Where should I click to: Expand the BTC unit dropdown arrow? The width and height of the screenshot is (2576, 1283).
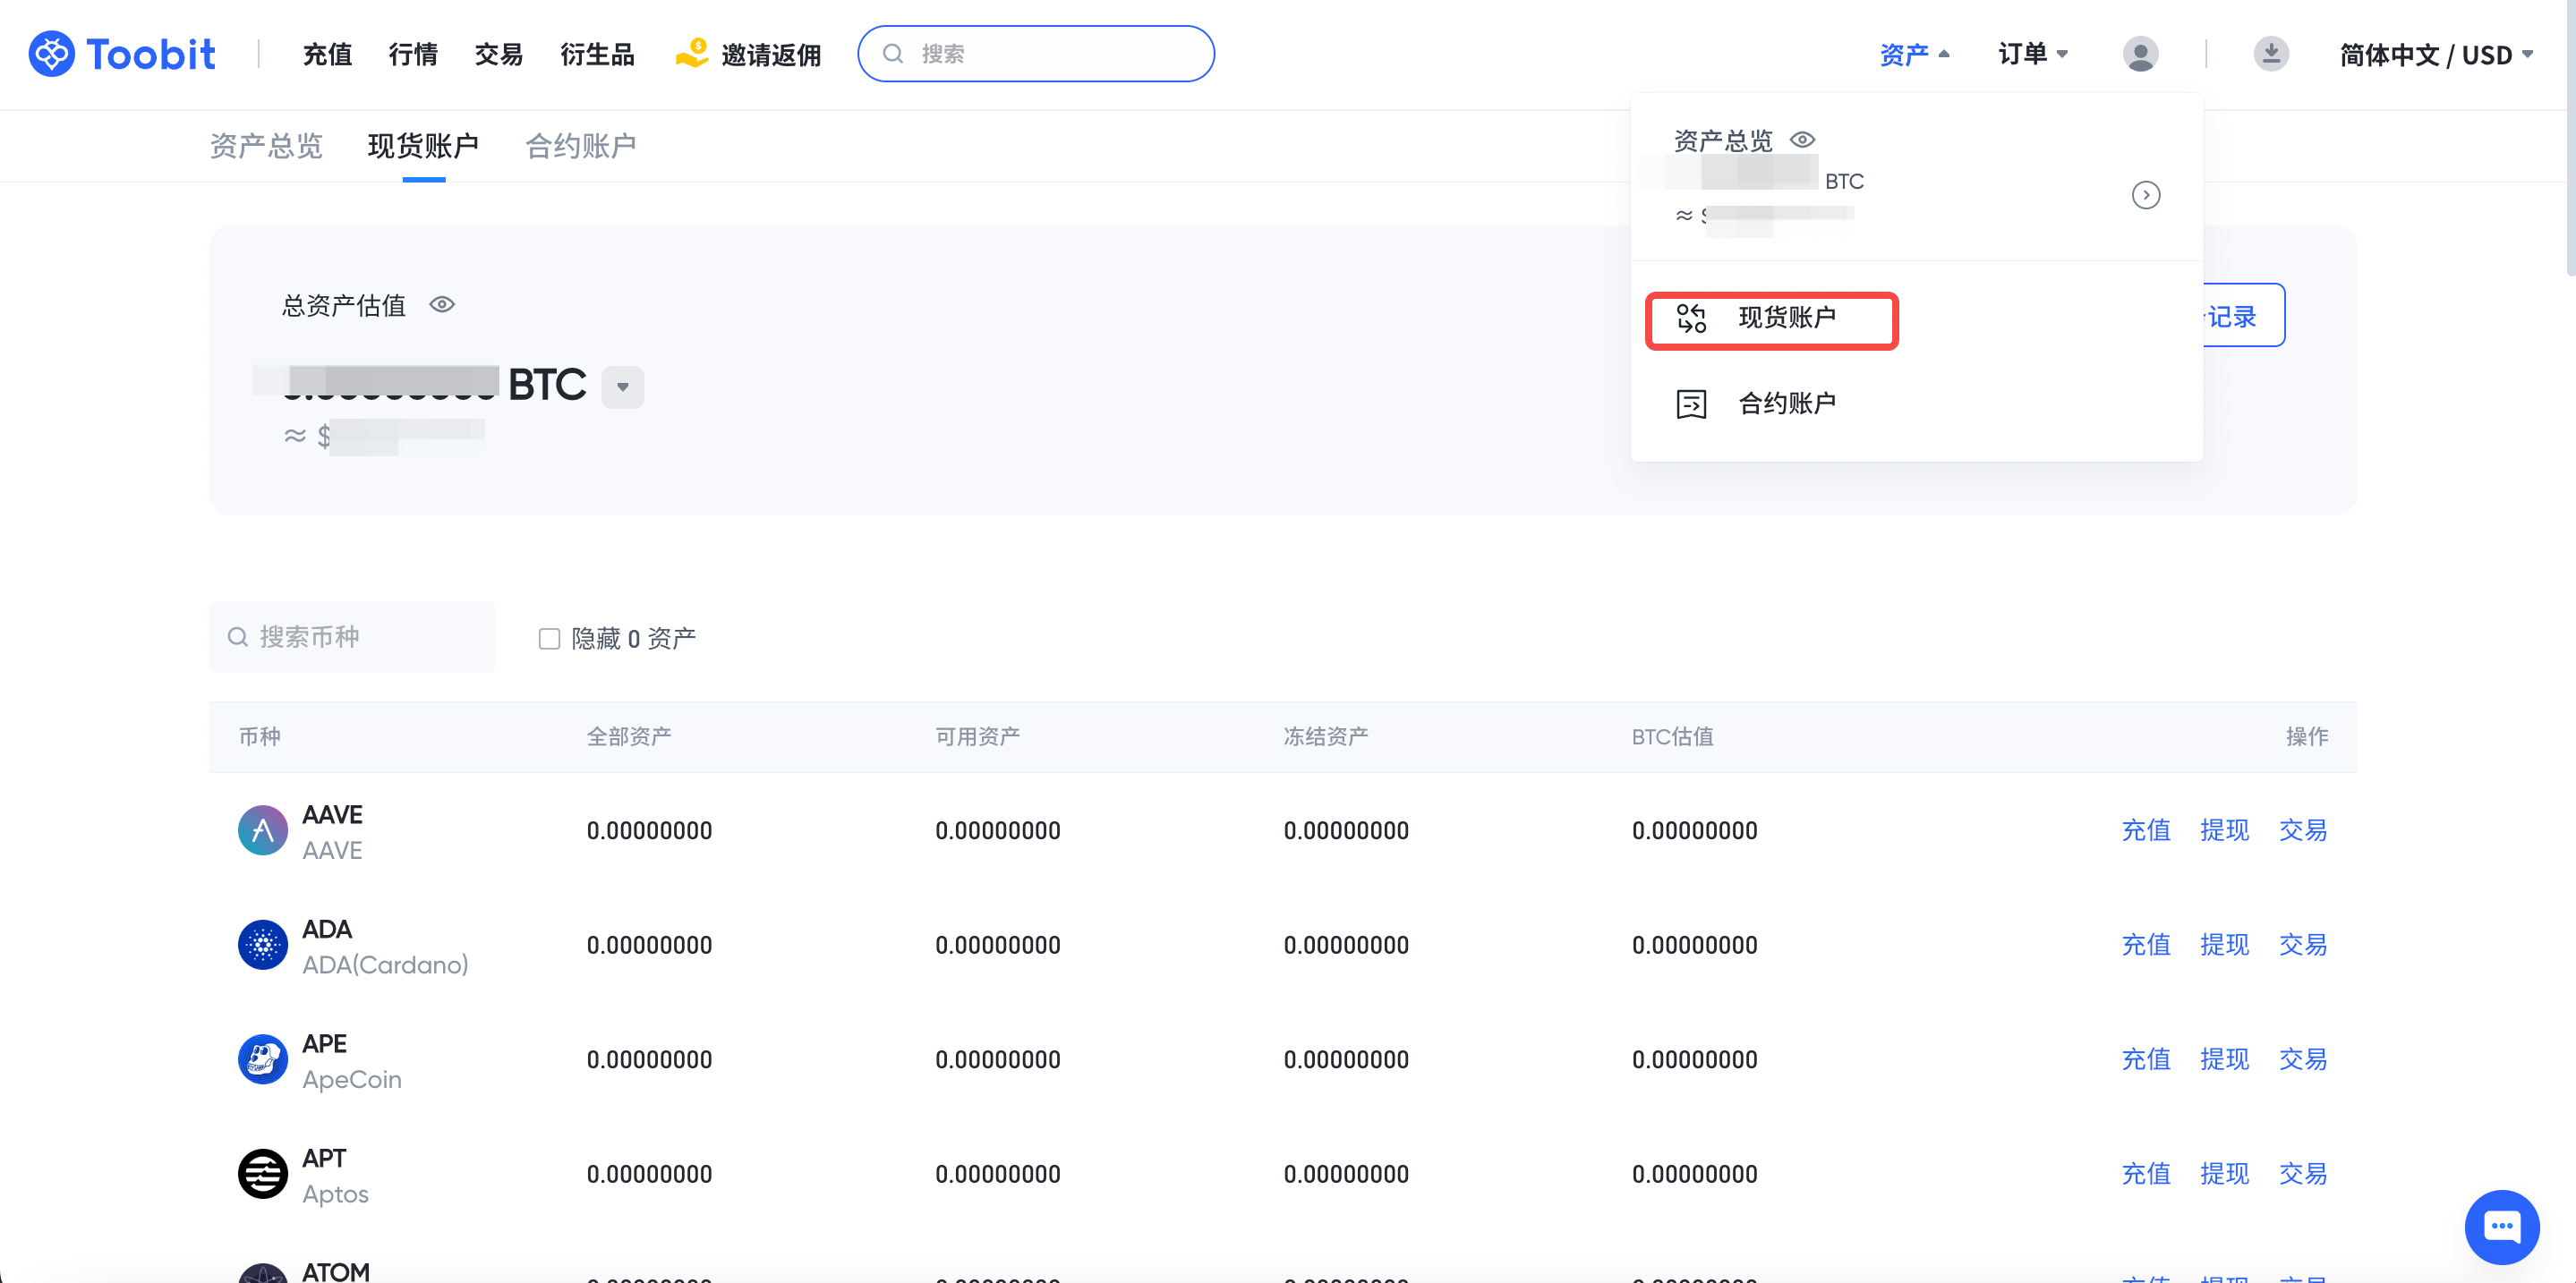[622, 387]
